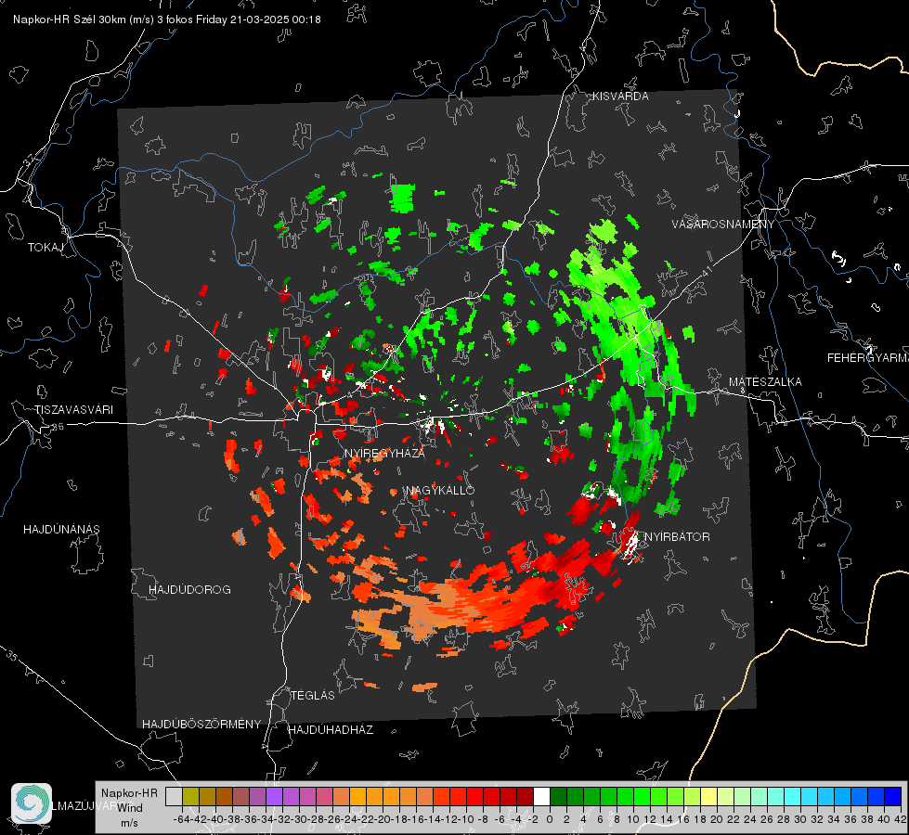Click the legend value -20
Viewport: 909px width, 835px height.
382,819
